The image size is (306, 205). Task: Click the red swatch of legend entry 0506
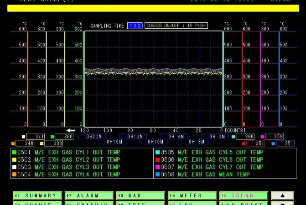tap(157, 159)
